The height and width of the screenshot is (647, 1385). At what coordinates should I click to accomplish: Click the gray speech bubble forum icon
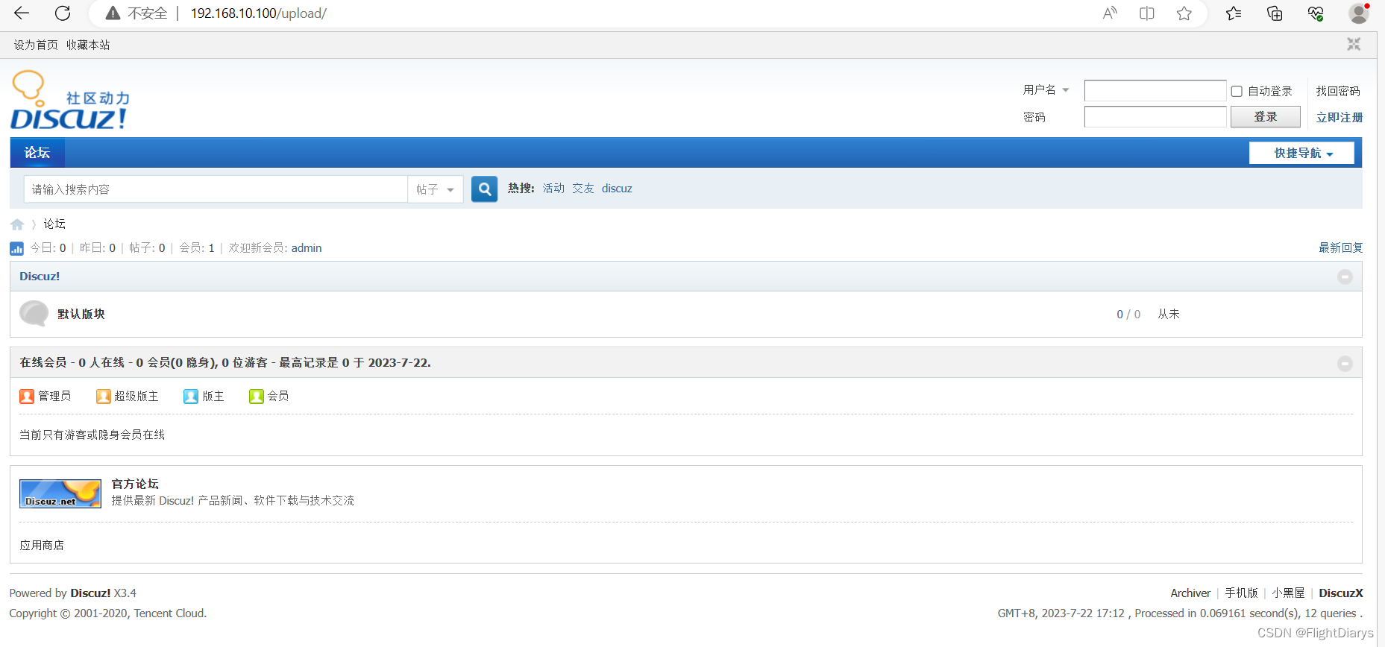pyautogui.click(x=34, y=314)
